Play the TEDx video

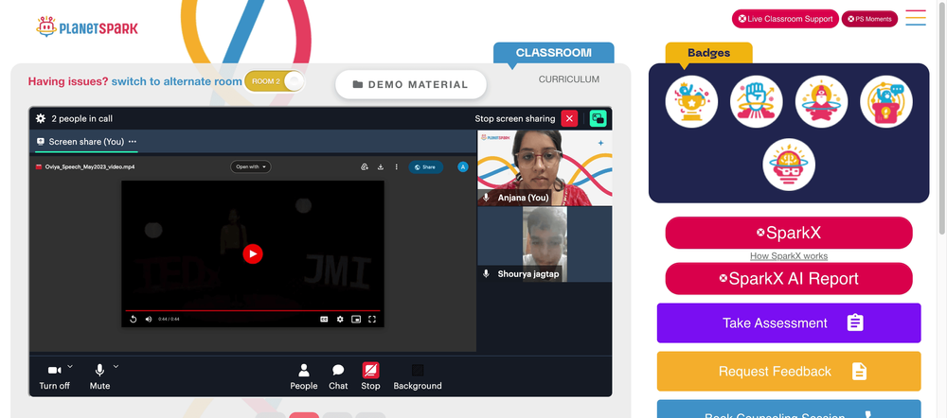[253, 254]
